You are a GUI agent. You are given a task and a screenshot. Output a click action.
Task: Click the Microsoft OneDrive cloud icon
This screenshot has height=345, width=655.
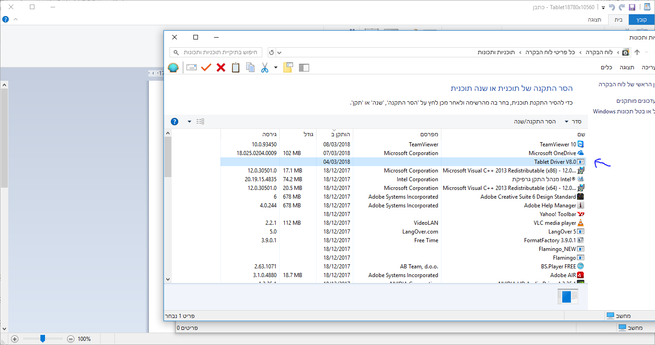pyautogui.click(x=581, y=153)
